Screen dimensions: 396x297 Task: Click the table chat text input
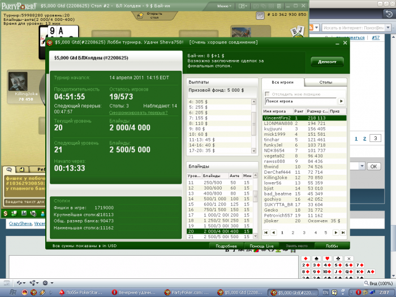(x=24, y=201)
